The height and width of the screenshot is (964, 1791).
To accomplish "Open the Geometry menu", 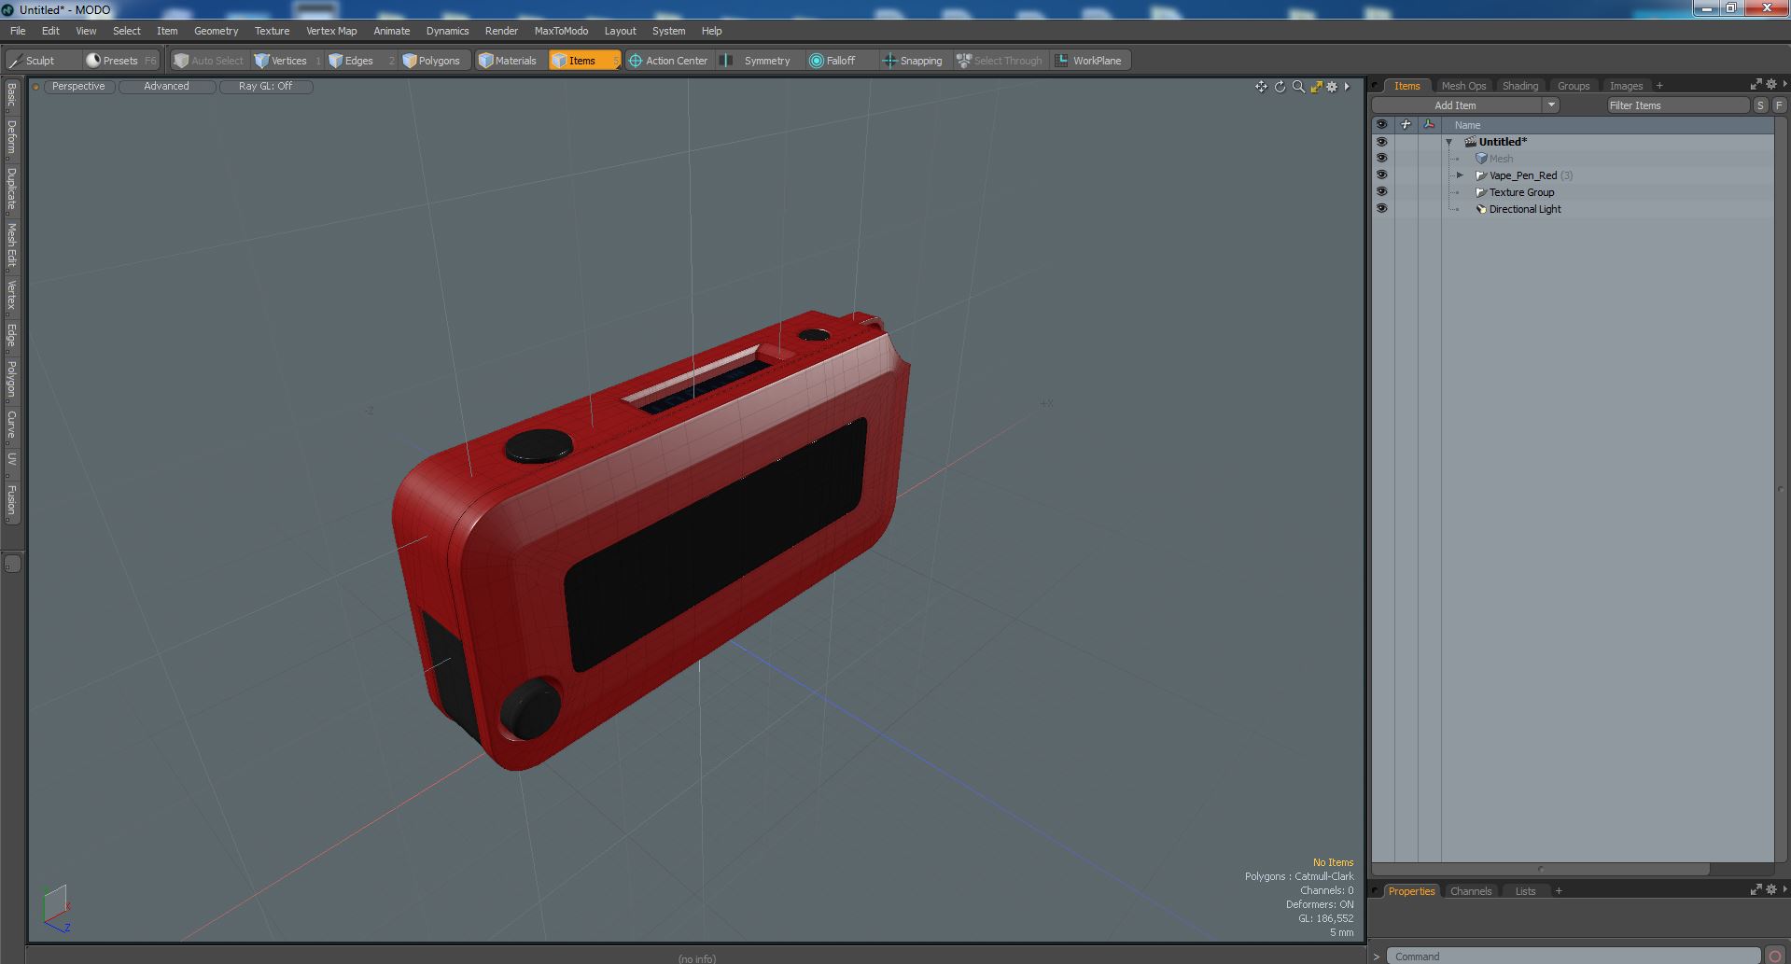I will (x=216, y=31).
